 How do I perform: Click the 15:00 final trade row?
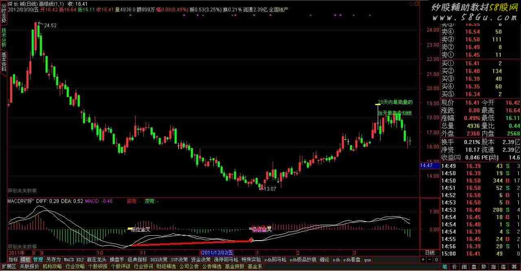[x=481, y=254]
